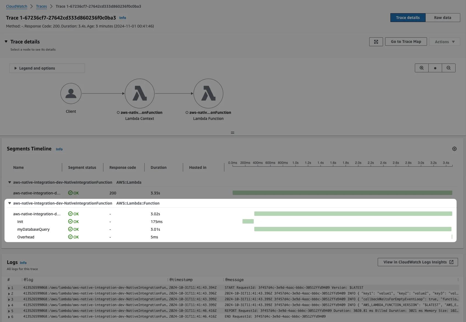Switch to the Raw data tab
The height and width of the screenshot is (322, 466).
[442, 18]
